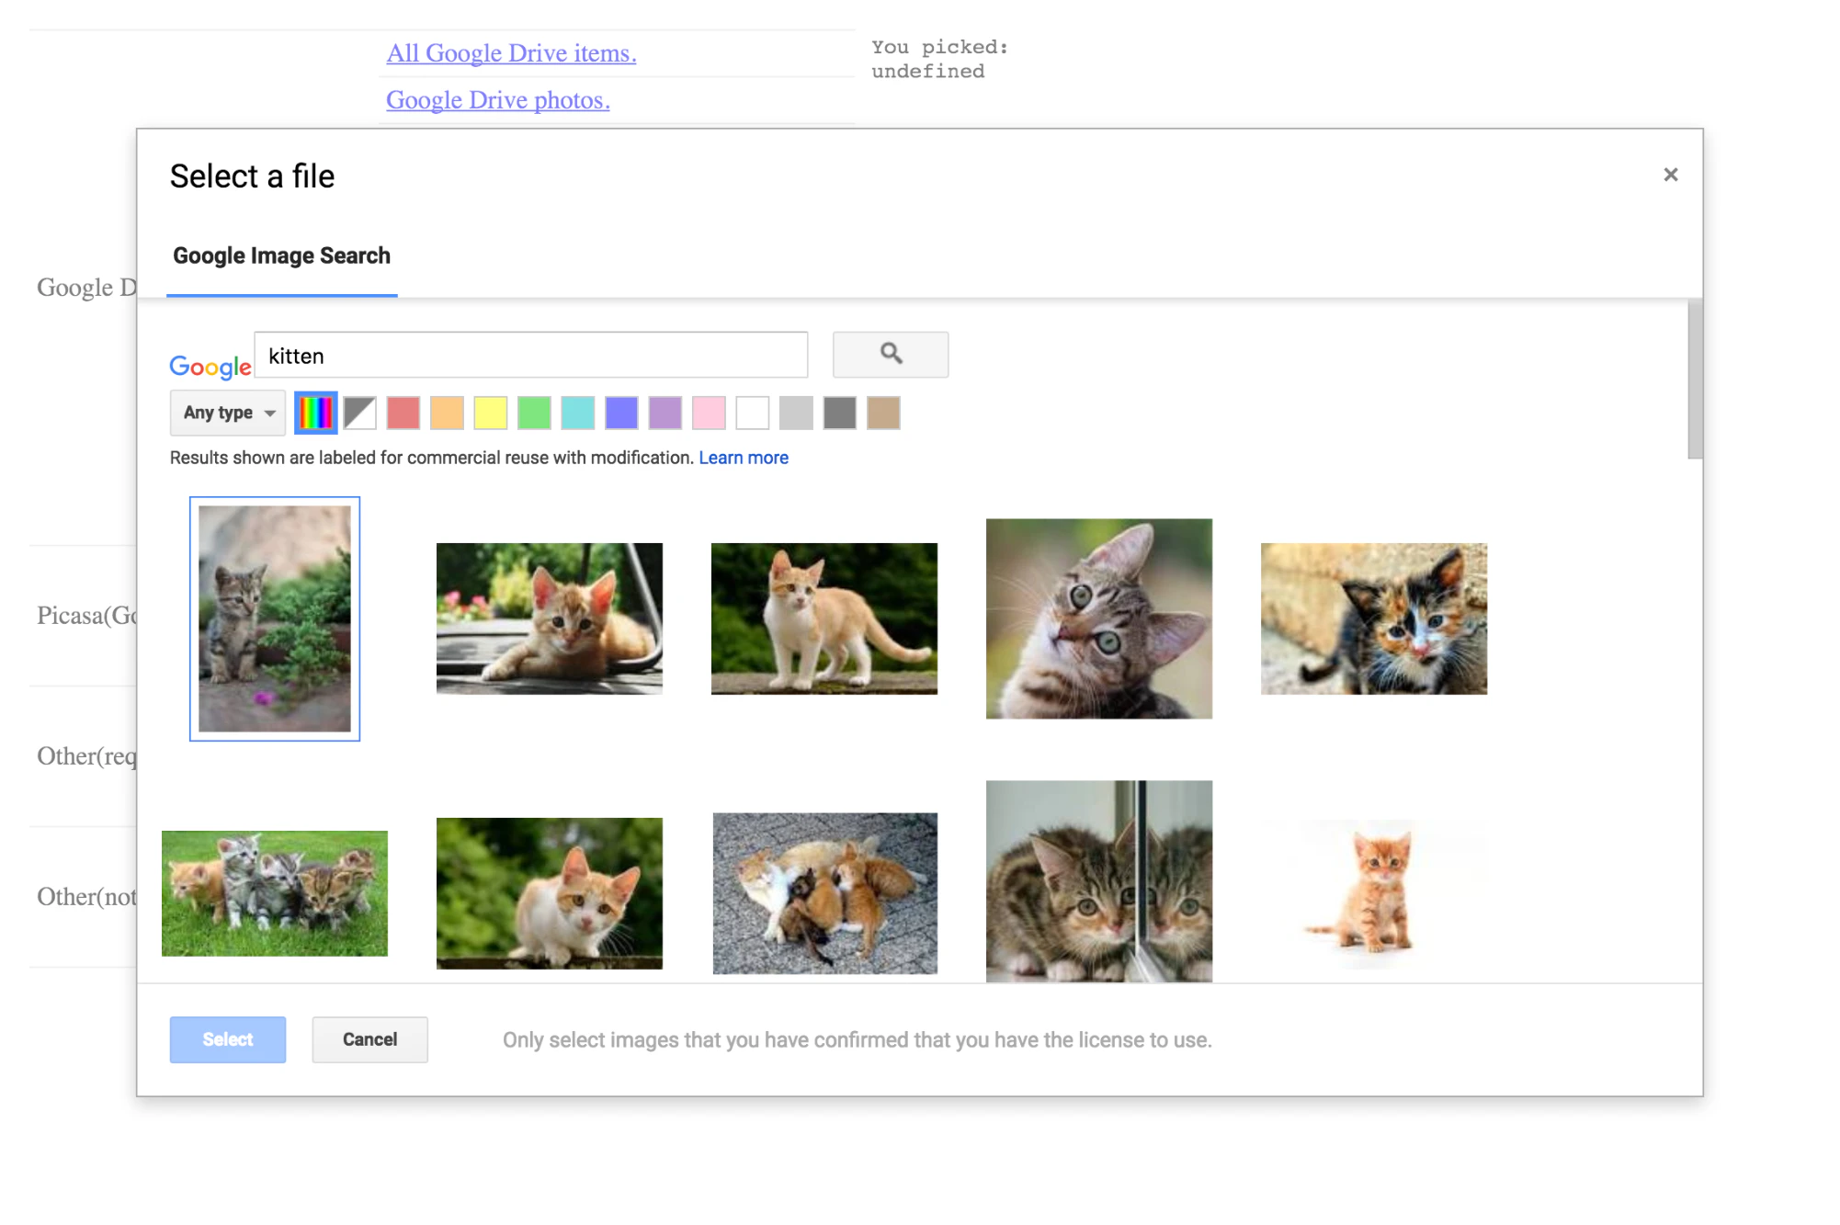
Task: Select the full color rainbow filter
Action: tap(315, 413)
